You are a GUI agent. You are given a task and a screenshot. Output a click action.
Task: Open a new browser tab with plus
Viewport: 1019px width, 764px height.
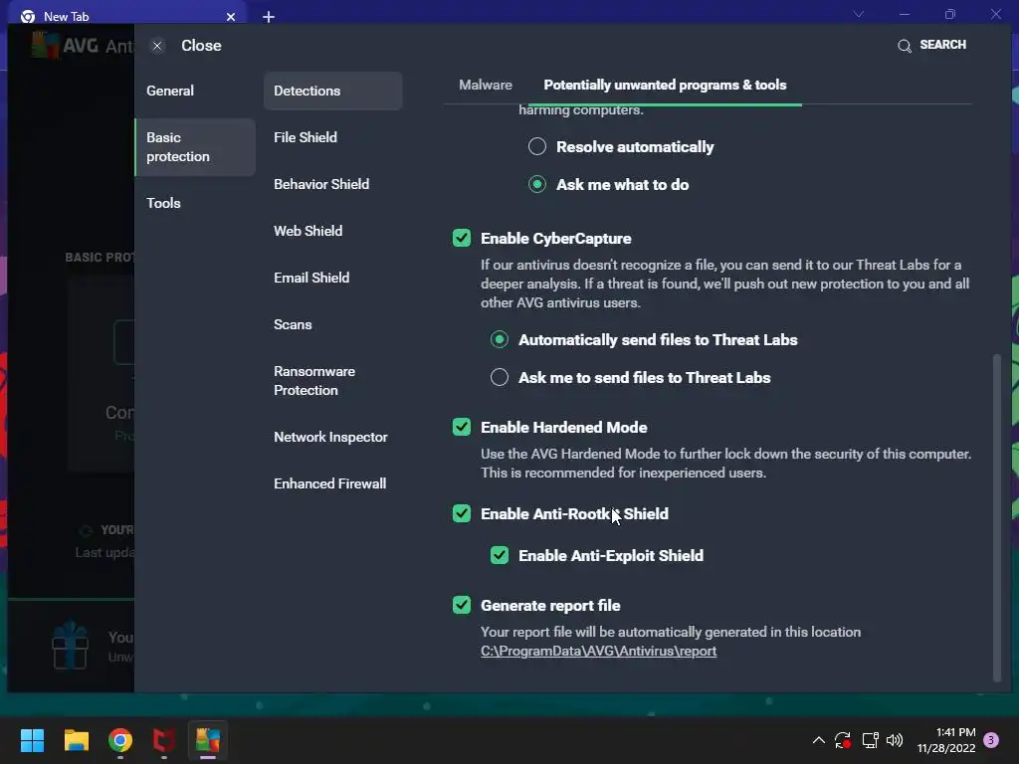pos(269,17)
